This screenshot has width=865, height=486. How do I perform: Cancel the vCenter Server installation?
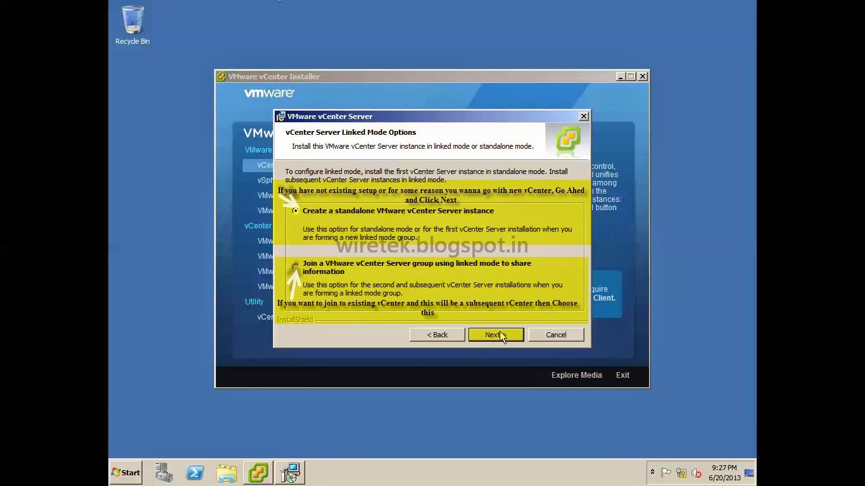coord(555,334)
